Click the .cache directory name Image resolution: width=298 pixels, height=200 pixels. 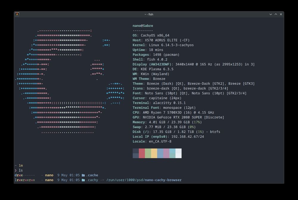pos(92,175)
